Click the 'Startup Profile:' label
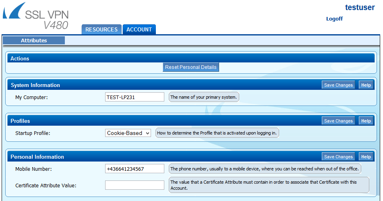This screenshot has width=383, height=201. [x=33, y=133]
